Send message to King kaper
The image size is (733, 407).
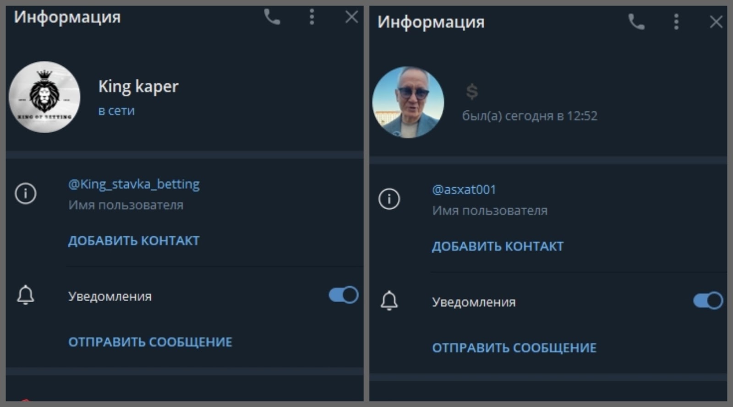pos(150,342)
